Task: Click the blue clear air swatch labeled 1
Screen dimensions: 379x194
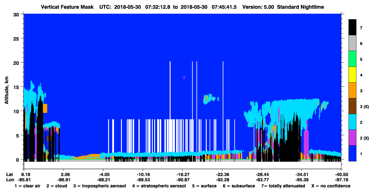Action: click(352, 153)
